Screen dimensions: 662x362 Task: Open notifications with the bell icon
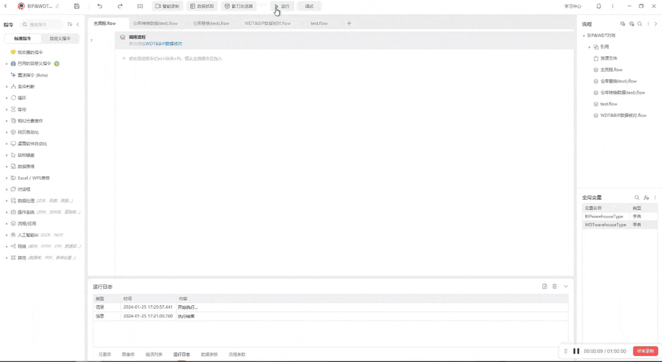tap(599, 6)
